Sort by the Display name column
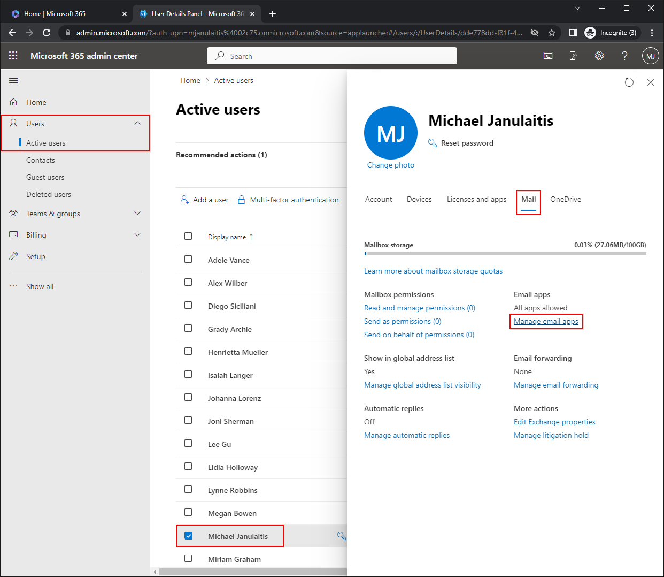This screenshot has width=664, height=577. [230, 237]
